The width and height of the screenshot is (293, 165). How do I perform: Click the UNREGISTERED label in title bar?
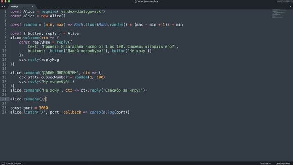tap(284, 1)
